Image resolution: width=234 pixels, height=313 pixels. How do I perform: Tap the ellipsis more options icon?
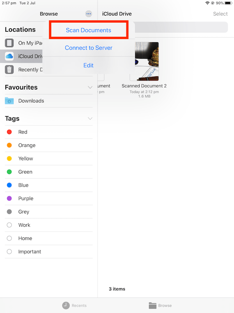(x=89, y=14)
